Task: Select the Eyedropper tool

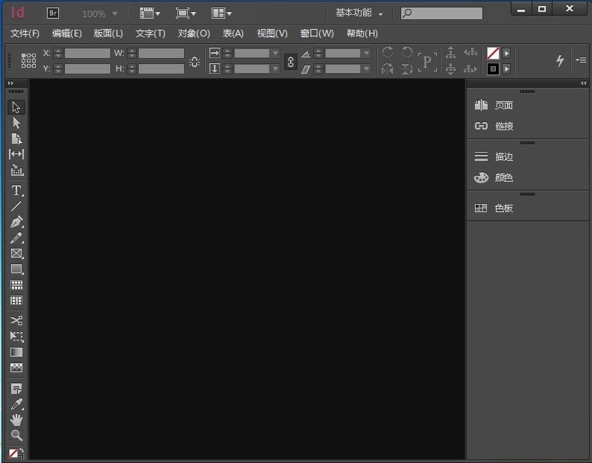Action: coord(16,404)
